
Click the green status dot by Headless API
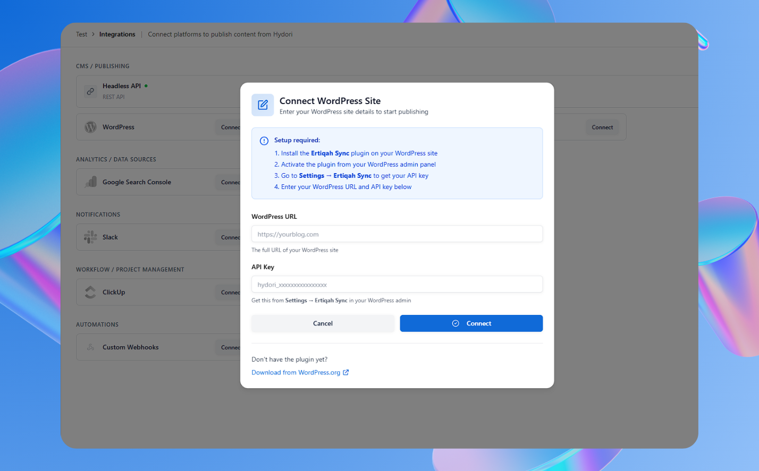pos(146,85)
